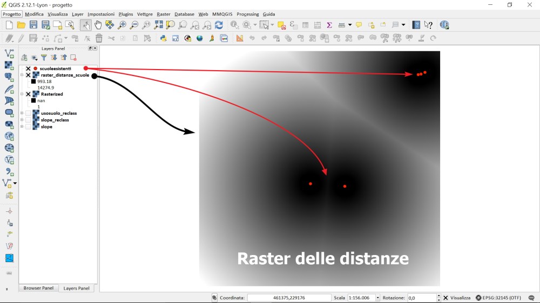Click the Add PostGIS Layer elephant icon

[9, 77]
